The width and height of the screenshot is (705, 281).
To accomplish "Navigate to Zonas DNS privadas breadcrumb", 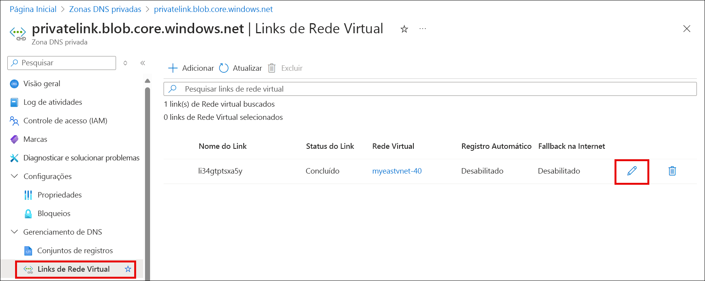I will click(x=105, y=9).
